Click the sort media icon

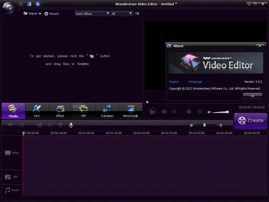(137, 13)
